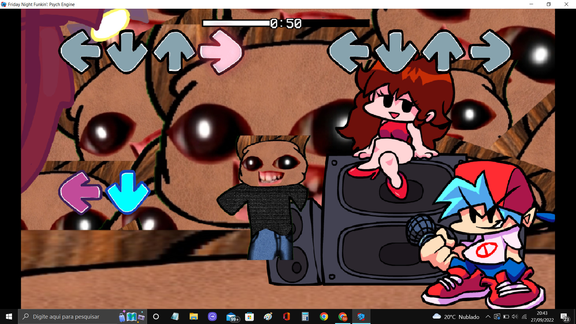
Task: Expand hidden system tray icons chevron
Action: click(488, 316)
